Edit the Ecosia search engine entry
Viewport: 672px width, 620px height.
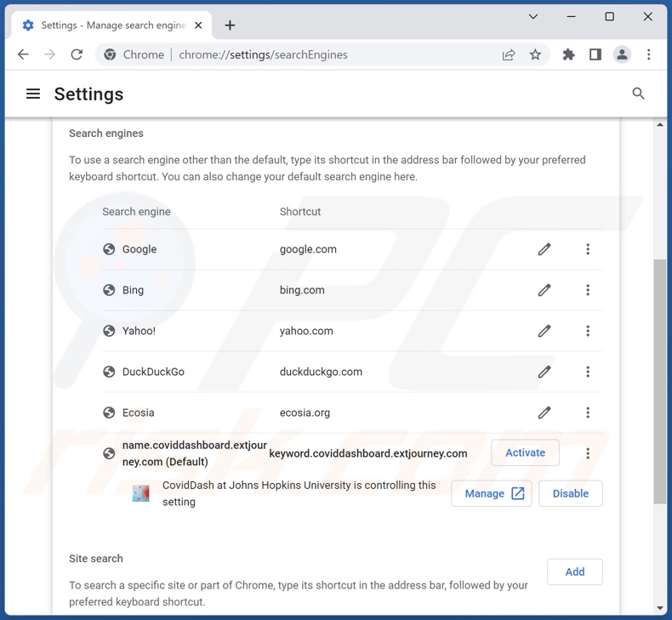[544, 412]
